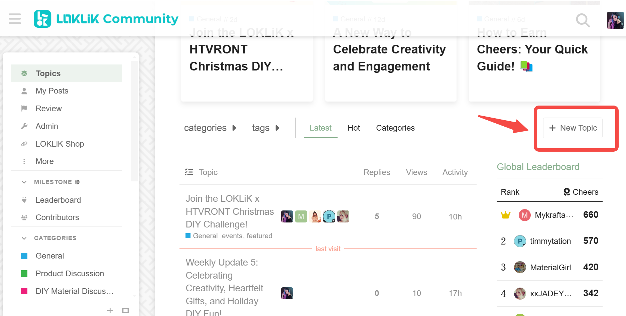The image size is (626, 316).
Task: Click General category label on Christmas topic
Action: [202, 236]
